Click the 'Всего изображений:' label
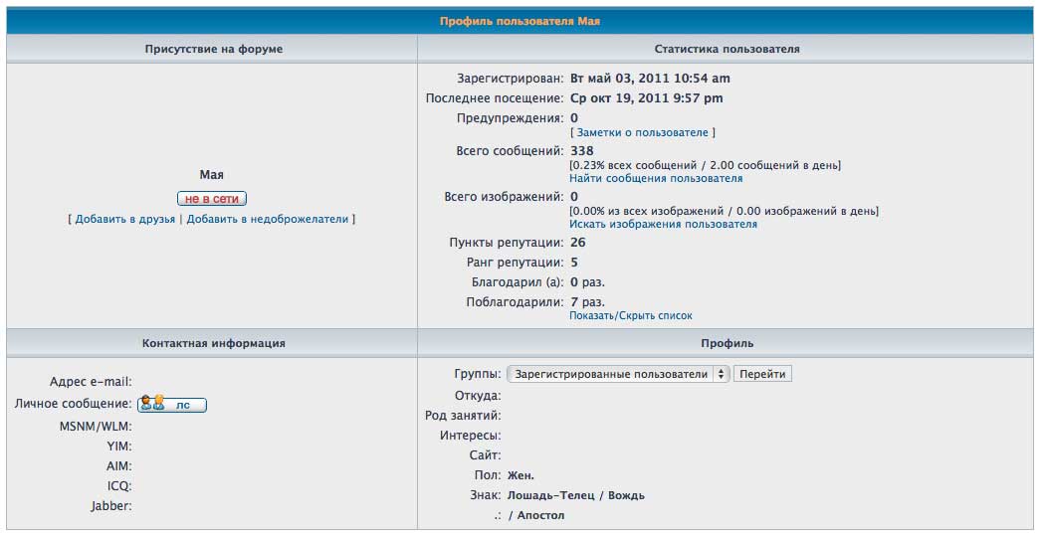The width and height of the screenshot is (1042, 537). pos(505,197)
